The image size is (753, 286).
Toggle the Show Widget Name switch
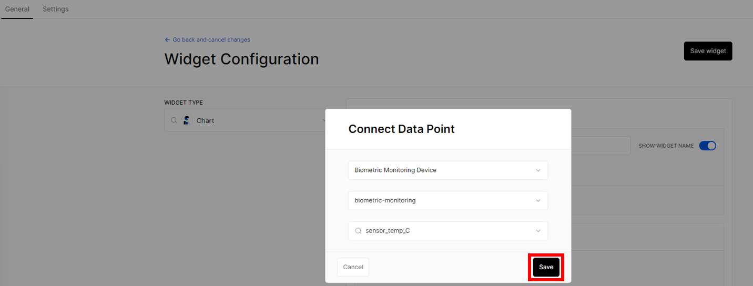(x=707, y=146)
